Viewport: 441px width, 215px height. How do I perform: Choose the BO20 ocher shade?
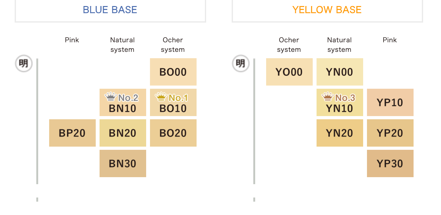(173, 133)
